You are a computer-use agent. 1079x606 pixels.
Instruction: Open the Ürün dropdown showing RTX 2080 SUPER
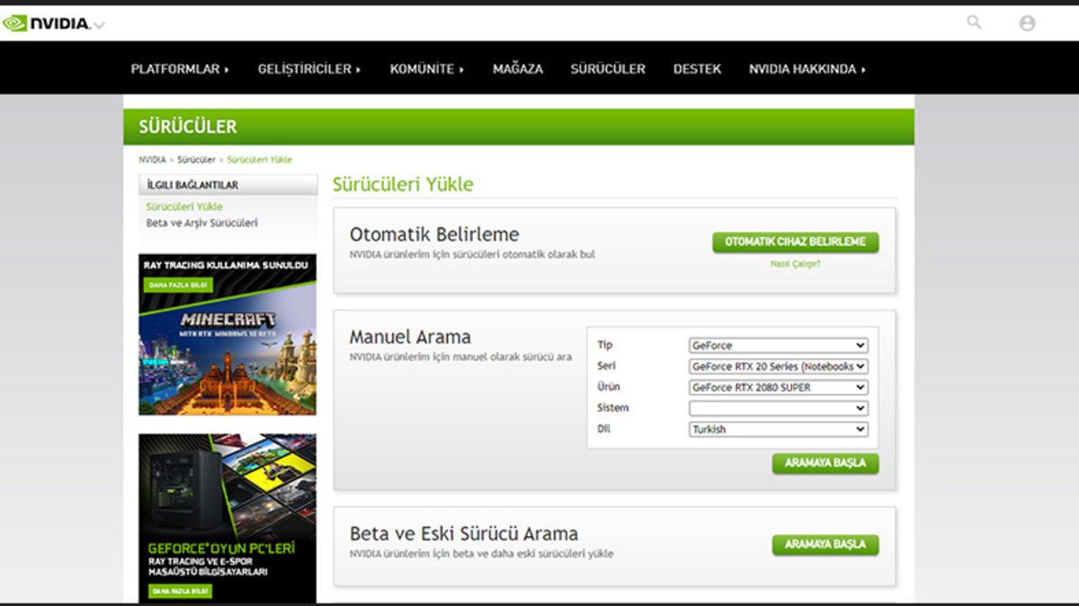[778, 388]
